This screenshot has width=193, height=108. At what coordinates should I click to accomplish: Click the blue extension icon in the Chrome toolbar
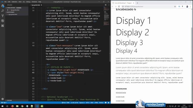pos(179,7)
